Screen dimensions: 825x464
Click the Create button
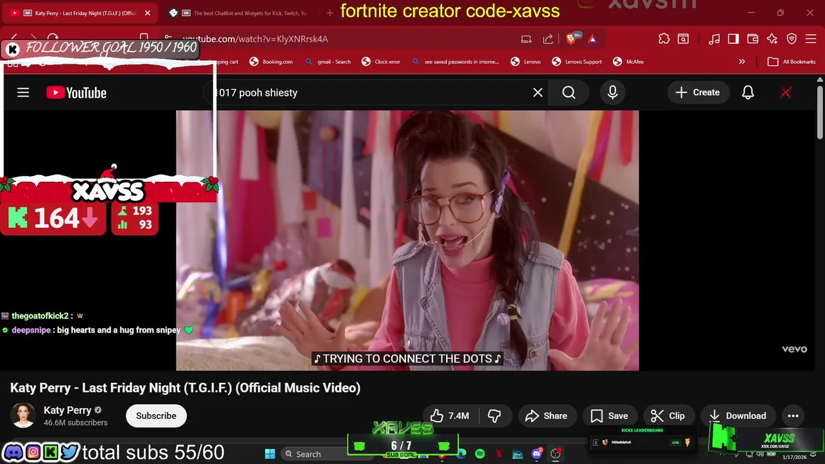(x=697, y=93)
